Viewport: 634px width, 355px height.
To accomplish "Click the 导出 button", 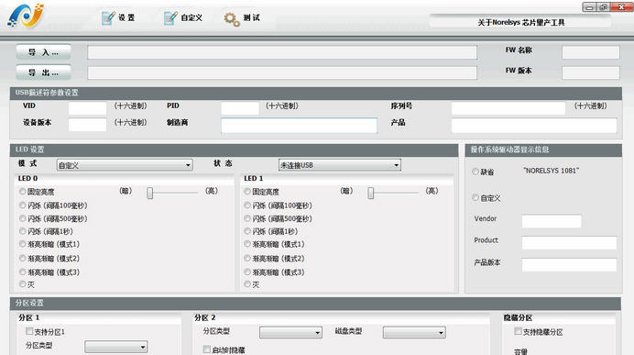I will tap(43, 72).
